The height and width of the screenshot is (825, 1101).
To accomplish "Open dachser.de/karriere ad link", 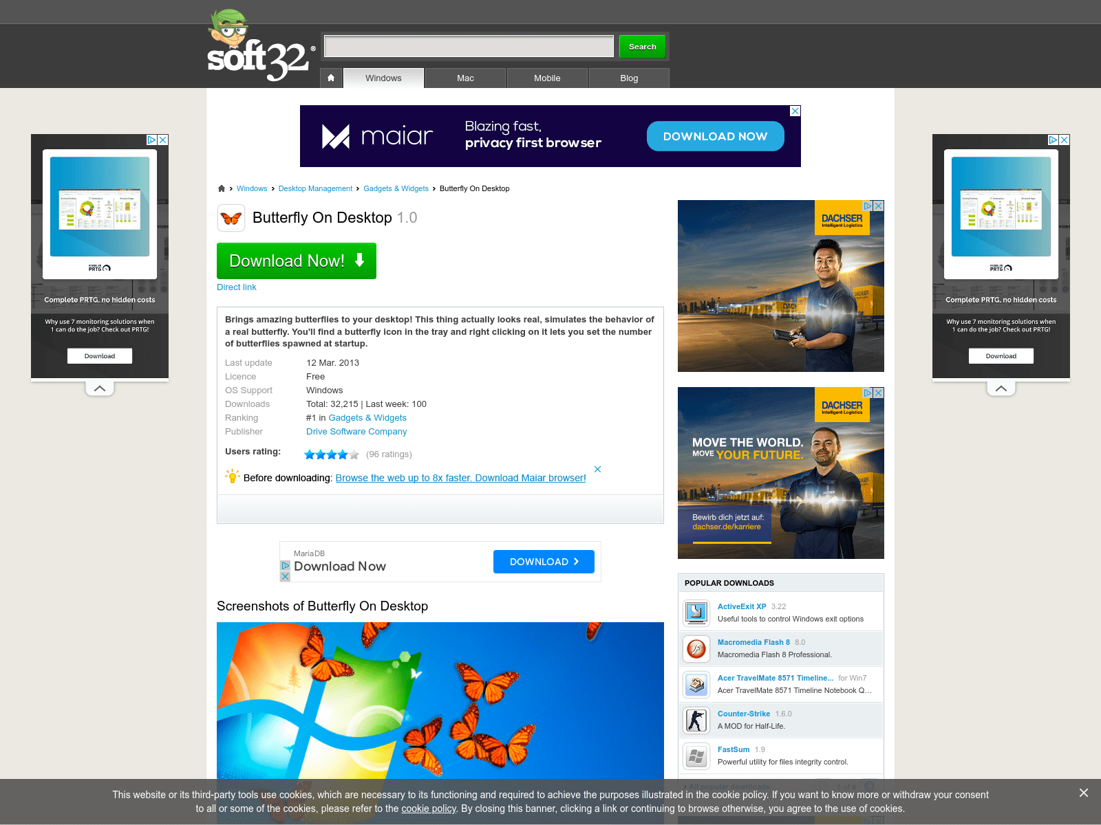I will pyautogui.click(x=727, y=527).
